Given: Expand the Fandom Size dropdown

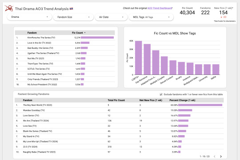Looking at the screenshot, I should pyautogui.click(x=73, y=17).
